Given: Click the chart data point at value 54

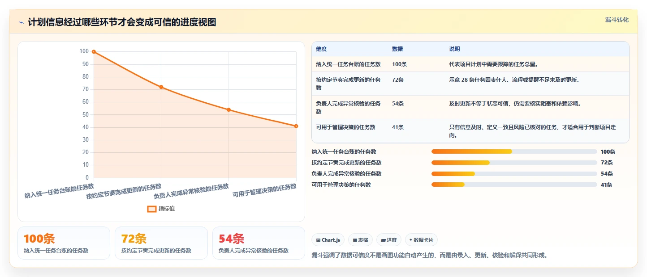Looking at the screenshot, I should 229,110.
